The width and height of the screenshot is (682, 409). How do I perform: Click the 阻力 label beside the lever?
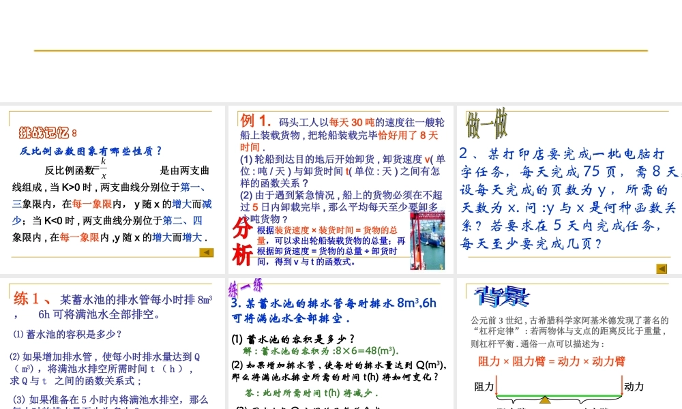484,387
